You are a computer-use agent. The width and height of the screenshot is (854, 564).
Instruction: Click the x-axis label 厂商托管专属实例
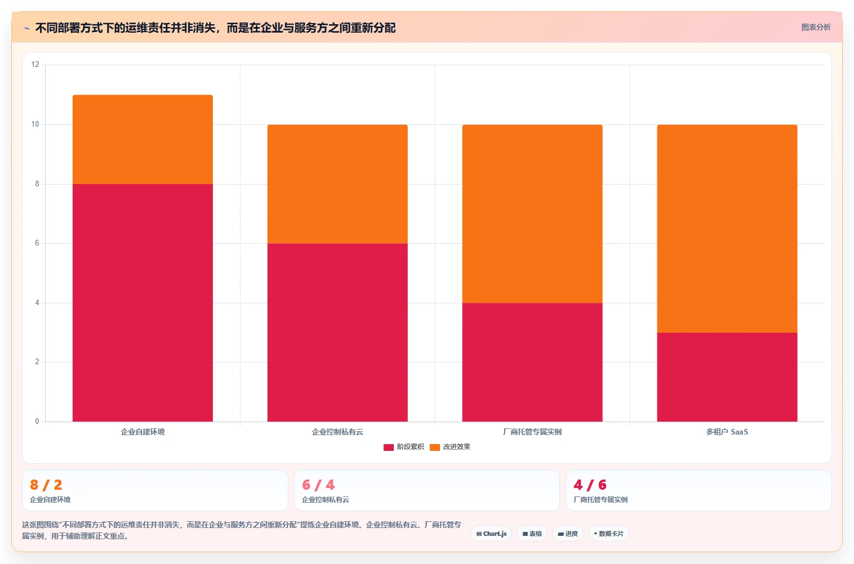click(532, 432)
